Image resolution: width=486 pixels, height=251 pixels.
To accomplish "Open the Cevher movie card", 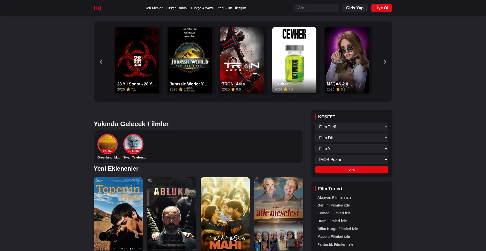I will (294, 60).
